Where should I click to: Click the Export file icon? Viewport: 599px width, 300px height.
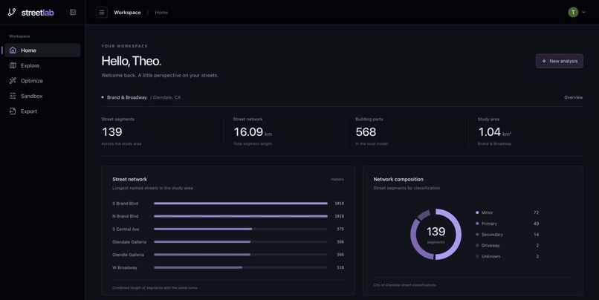click(13, 111)
